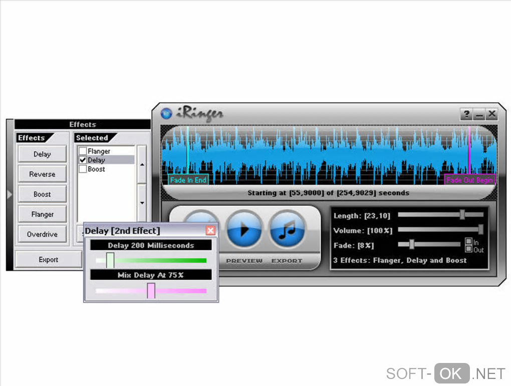The image size is (511, 386).
Task: Click the Effects panel black title bar
Action: point(83,125)
